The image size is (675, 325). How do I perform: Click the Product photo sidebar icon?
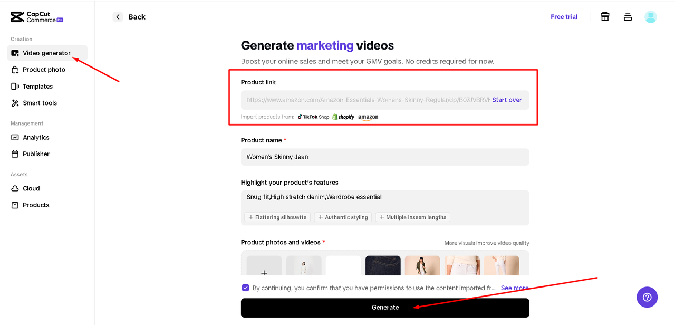click(15, 70)
